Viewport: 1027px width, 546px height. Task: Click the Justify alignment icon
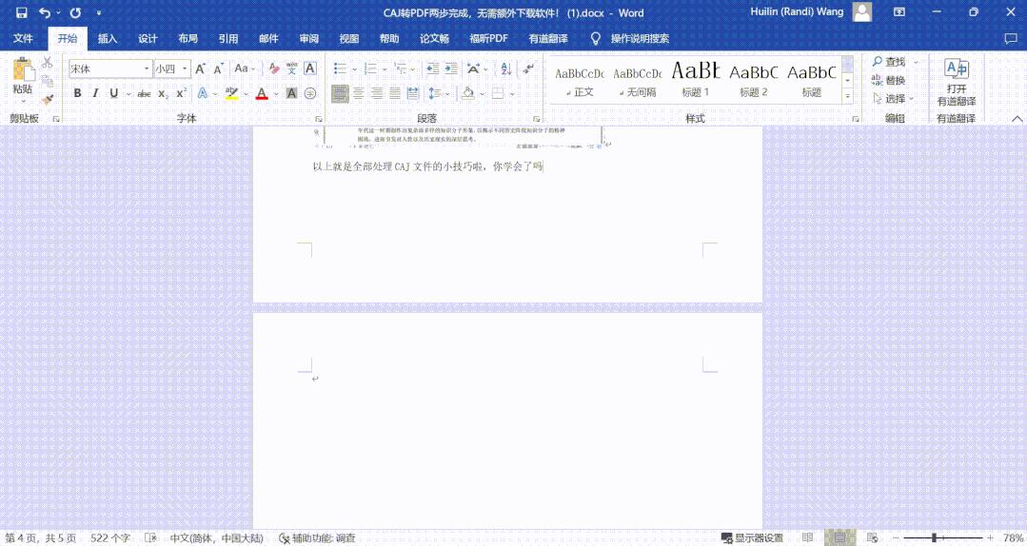395,93
